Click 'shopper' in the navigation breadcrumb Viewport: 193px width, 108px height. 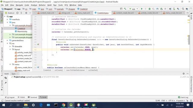[72, 9]
